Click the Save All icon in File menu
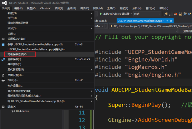Screen dimensions: 192x129 [x=3, y=59]
